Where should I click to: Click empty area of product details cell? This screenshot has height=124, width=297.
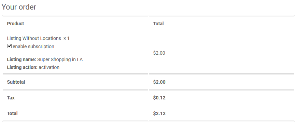pyautogui.click(x=114, y=53)
